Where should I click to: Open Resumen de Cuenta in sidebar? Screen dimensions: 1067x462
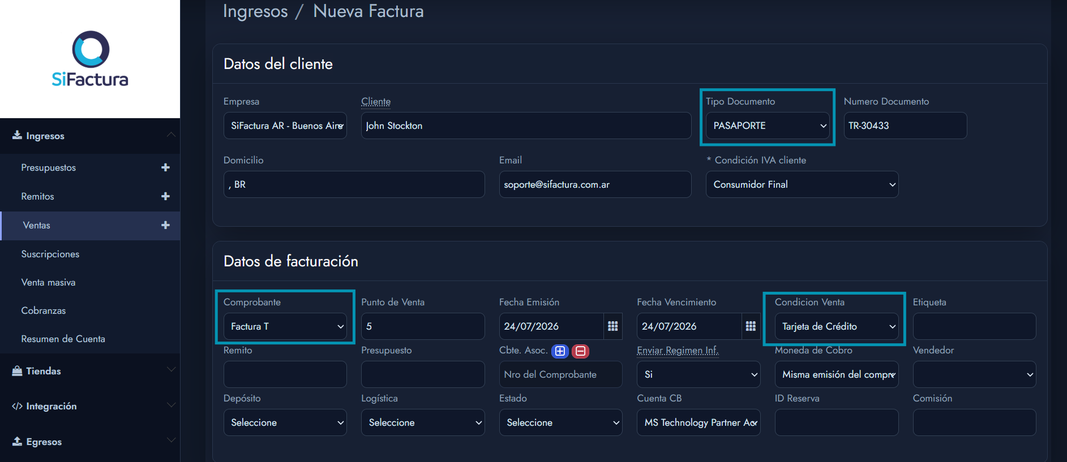click(x=63, y=339)
